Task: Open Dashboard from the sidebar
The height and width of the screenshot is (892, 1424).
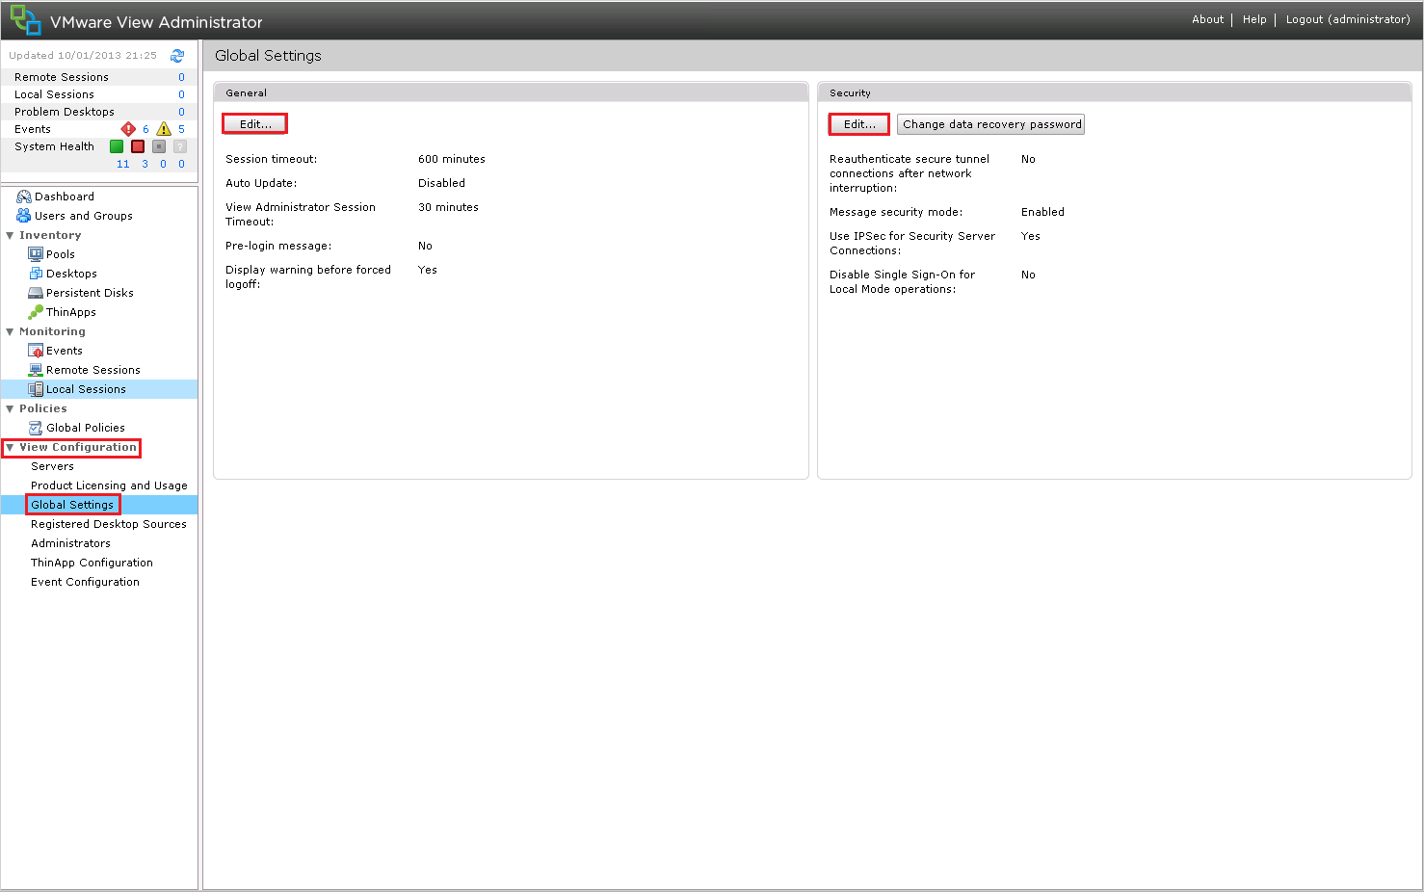Action: tap(64, 197)
